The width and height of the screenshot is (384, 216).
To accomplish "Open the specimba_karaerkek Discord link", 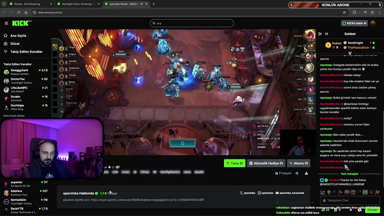I will (x=290, y=193).
